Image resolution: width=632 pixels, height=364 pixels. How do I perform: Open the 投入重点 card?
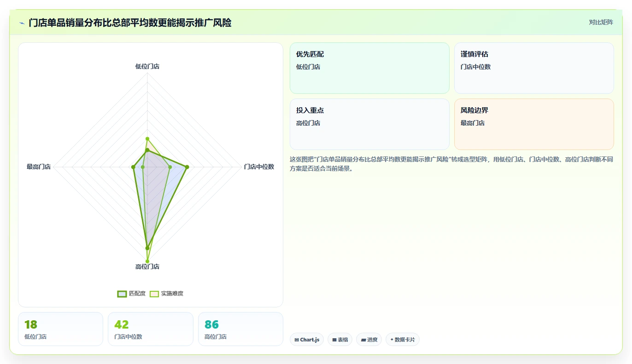[369, 124]
